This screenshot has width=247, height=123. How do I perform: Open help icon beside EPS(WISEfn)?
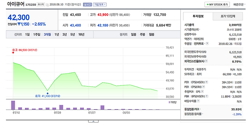(207, 82)
